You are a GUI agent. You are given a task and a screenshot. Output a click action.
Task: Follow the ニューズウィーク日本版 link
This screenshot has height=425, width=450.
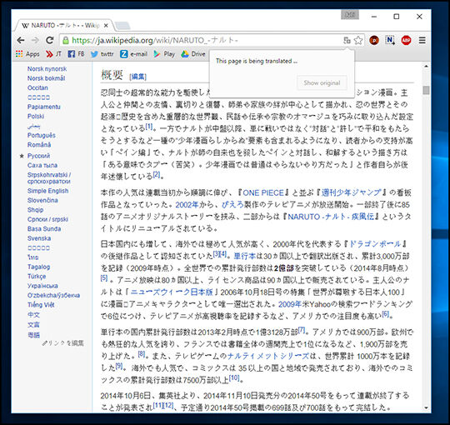(x=172, y=292)
